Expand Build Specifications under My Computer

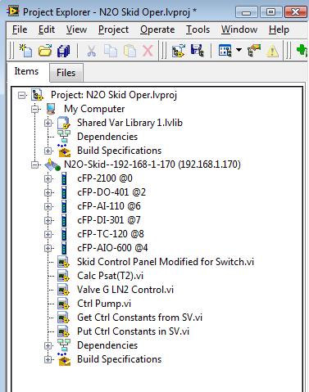48,151
